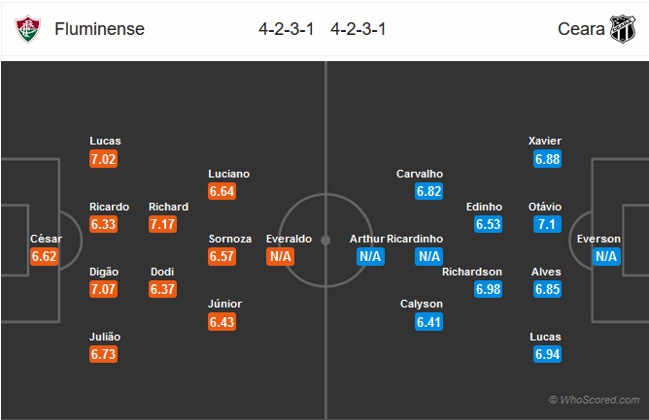
Task: Click the Fluminense club crest icon
Action: tap(28, 29)
